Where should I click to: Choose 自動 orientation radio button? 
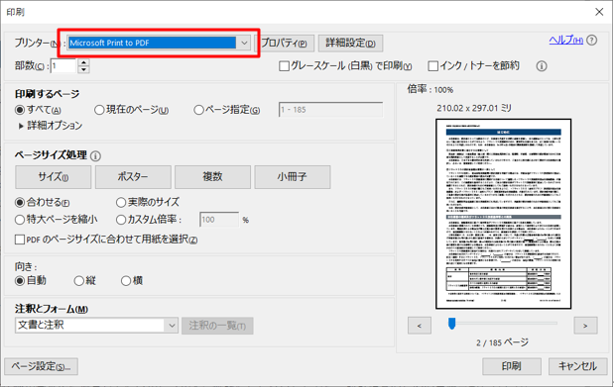20,281
